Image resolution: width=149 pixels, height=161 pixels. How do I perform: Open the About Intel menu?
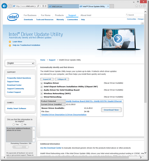[x=86, y=15]
